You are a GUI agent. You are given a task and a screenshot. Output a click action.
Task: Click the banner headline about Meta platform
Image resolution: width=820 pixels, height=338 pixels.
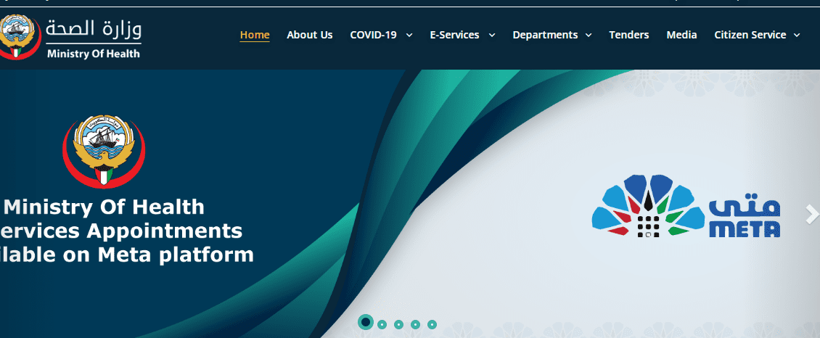click(x=127, y=231)
